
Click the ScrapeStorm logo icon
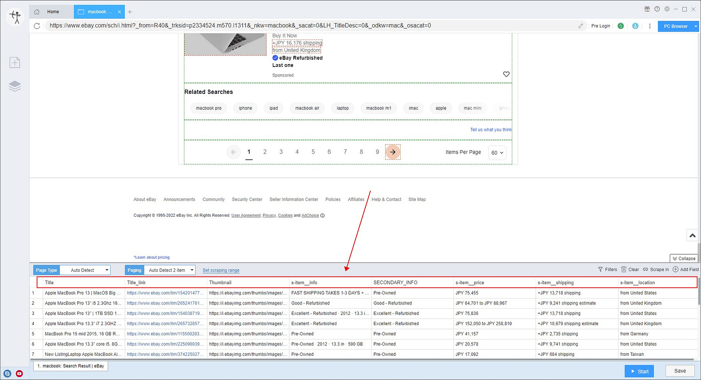14,17
